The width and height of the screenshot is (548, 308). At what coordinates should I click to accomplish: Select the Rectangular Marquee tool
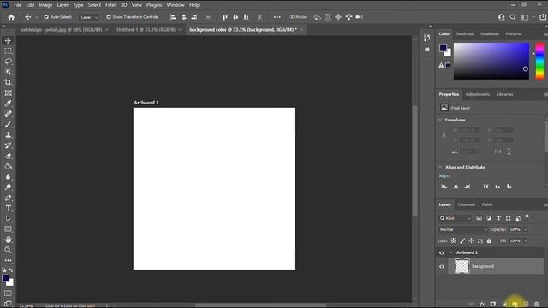click(x=8, y=51)
